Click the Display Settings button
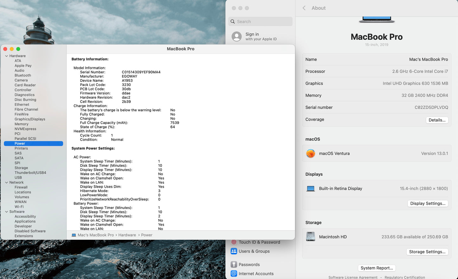This screenshot has height=279, width=458. (x=428, y=203)
